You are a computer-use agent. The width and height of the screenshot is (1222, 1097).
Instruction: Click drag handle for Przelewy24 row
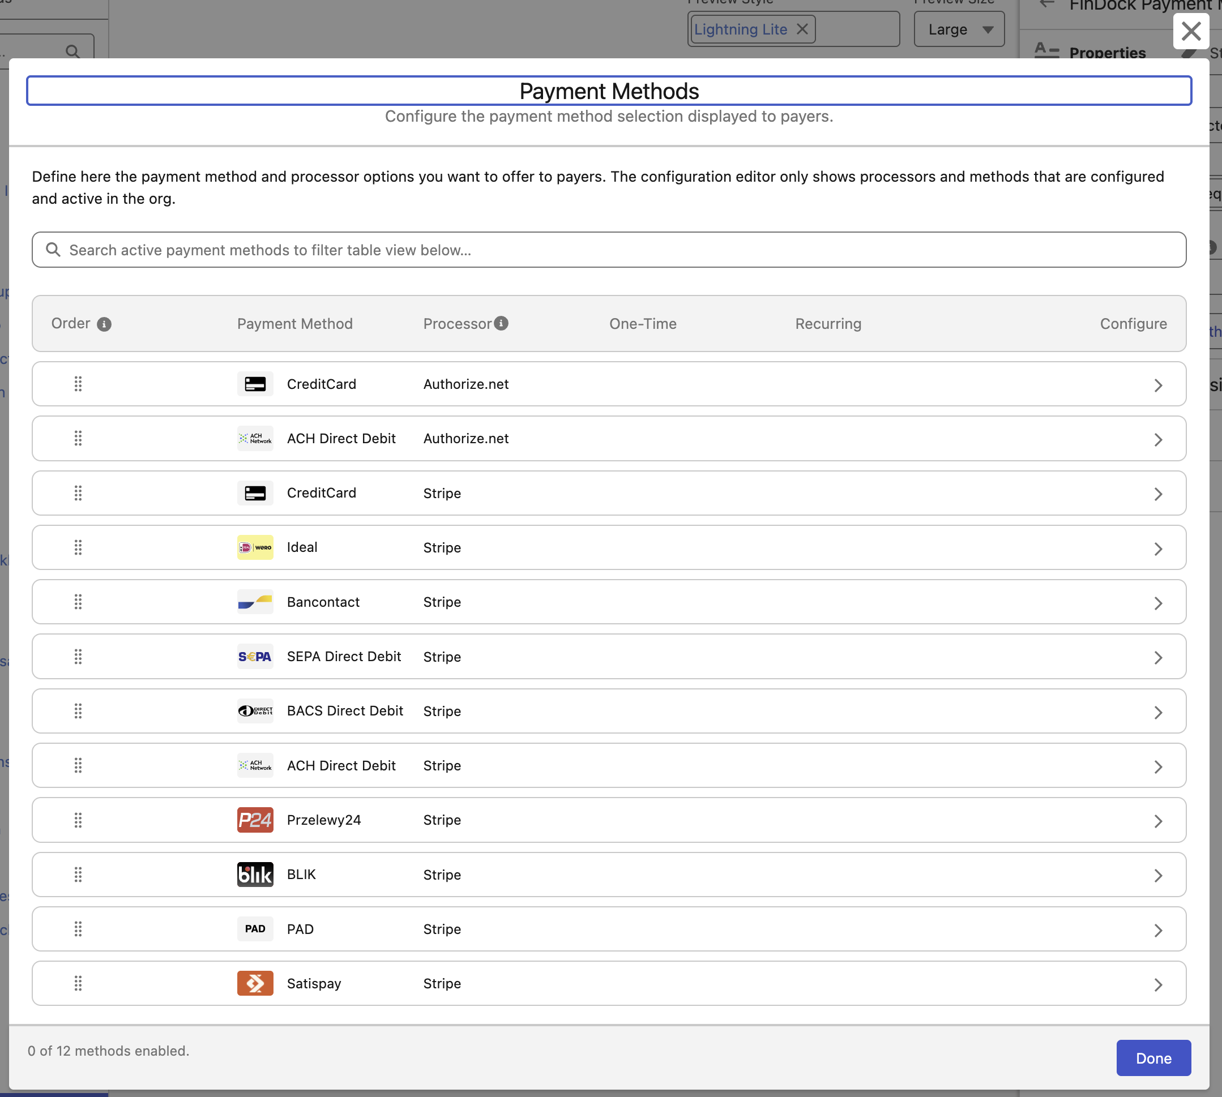78,820
